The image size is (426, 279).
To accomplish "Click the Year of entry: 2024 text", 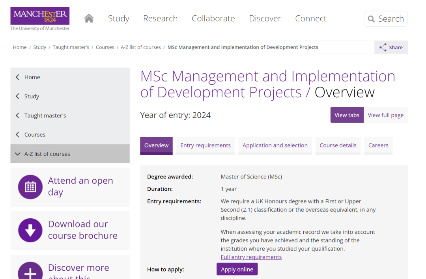I will (x=175, y=115).
